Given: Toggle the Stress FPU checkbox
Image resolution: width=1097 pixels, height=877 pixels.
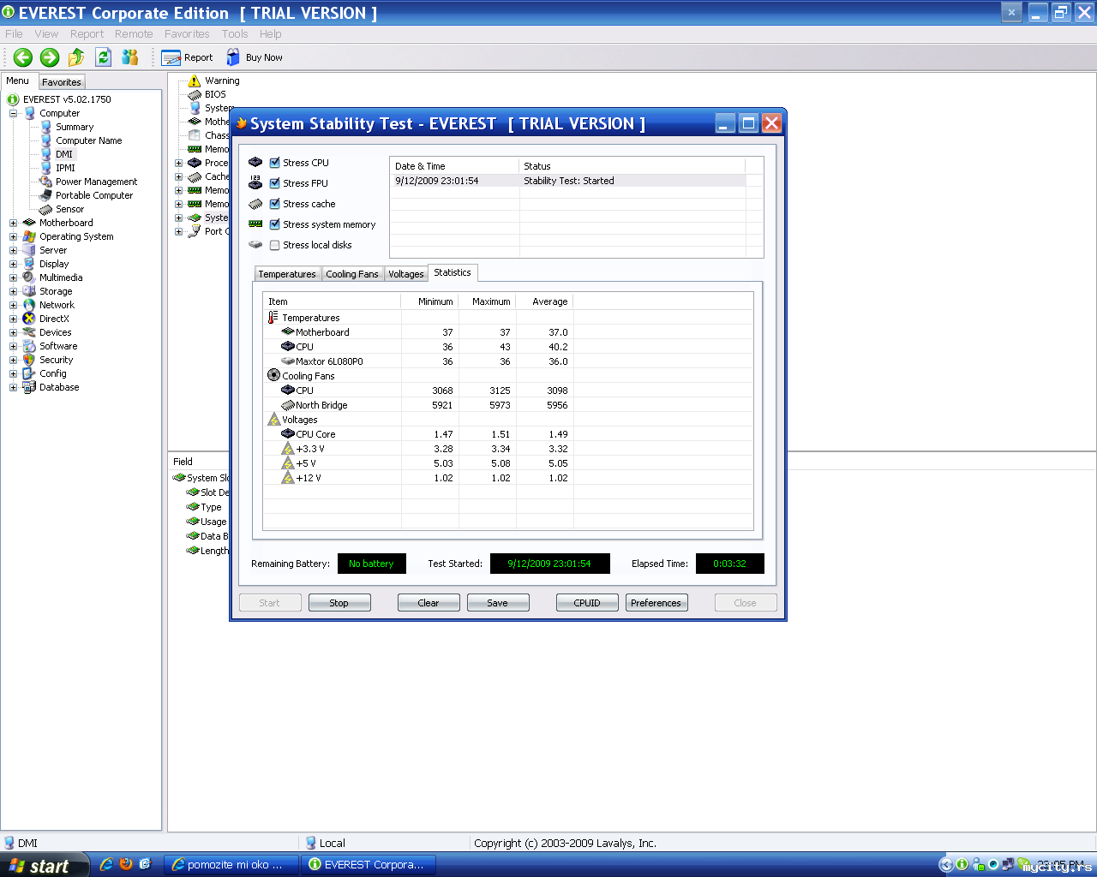Looking at the screenshot, I should [x=275, y=183].
